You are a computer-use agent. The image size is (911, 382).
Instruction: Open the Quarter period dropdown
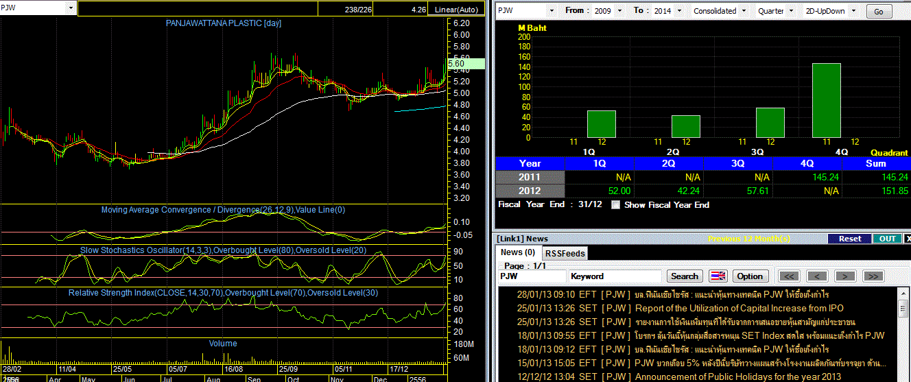(792, 11)
